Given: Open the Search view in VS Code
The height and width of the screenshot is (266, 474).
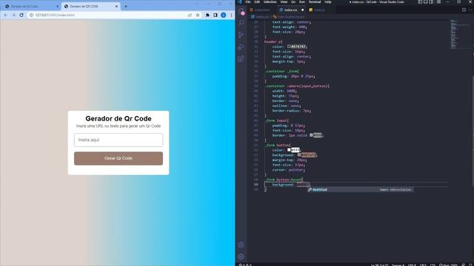Looking at the screenshot, I should (x=241, y=23).
